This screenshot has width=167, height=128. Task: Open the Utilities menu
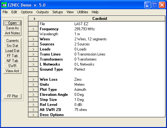pyautogui.click(x=83, y=12)
